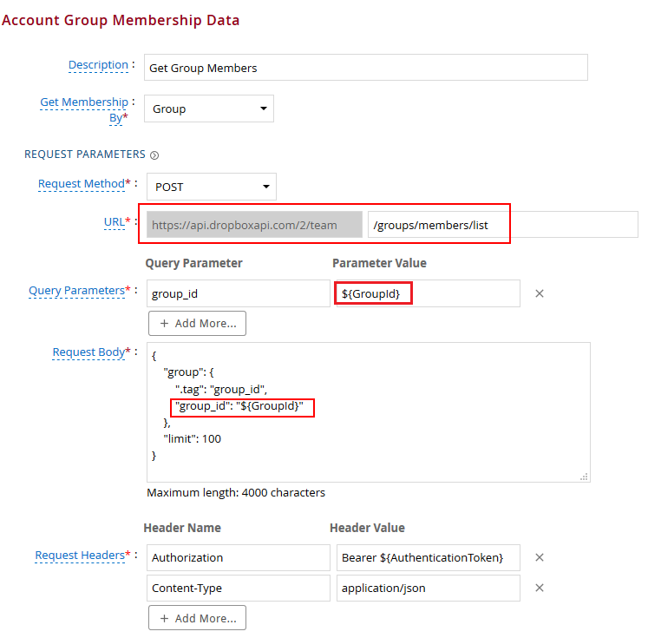Expand the Request Method POST dropdown
The width and height of the screenshot is (648, 638).
click(x=211, y=187)
